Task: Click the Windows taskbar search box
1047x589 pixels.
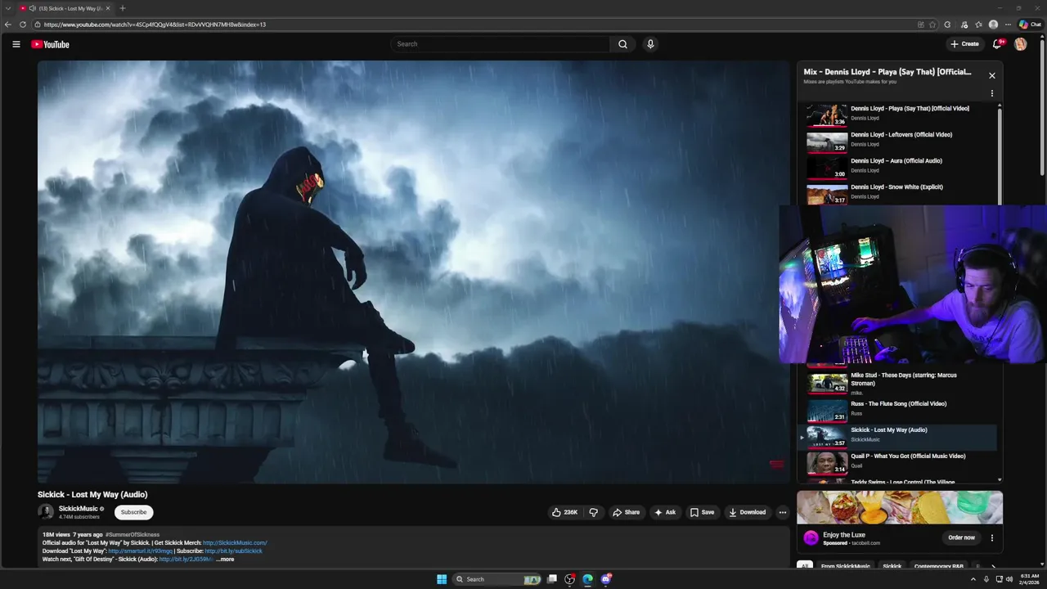Action: click(x=497, y=579)
